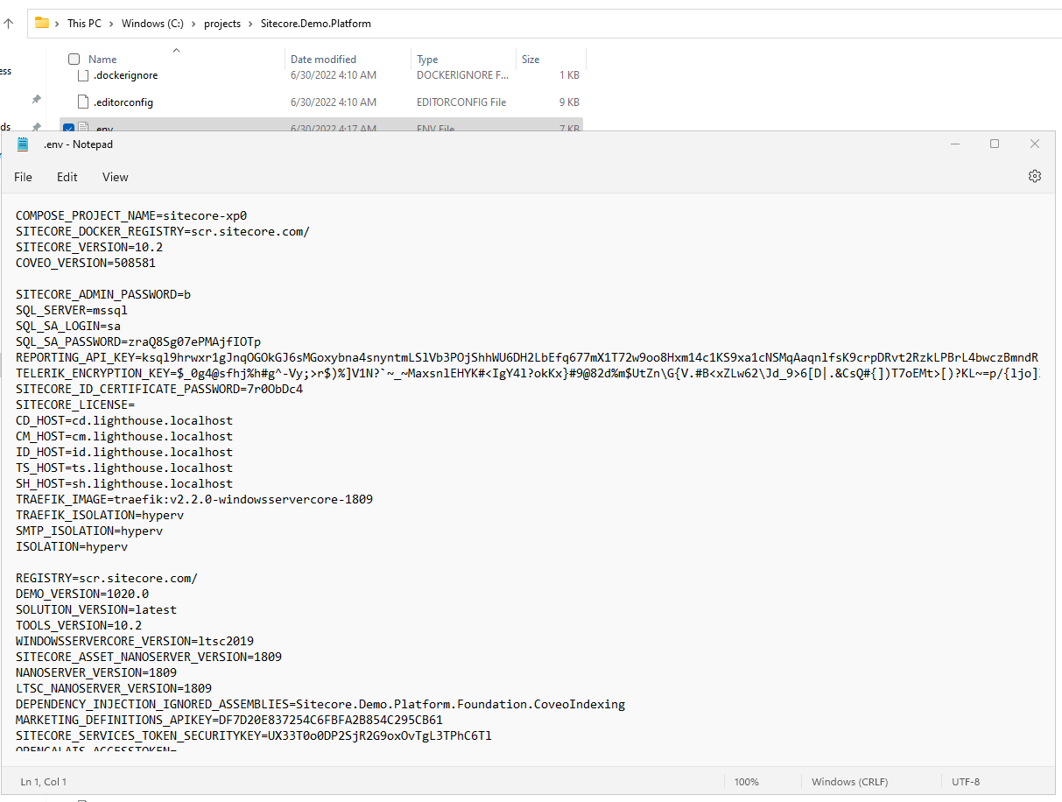The height and width of the screenshot is (802, 1062).
Task: Navigate to Windows (C:) breadcrumb
Action: tap(152, 24)
